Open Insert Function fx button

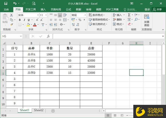[48, 36]
